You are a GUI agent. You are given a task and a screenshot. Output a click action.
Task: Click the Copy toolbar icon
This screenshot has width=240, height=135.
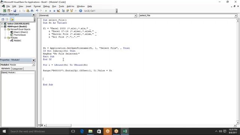click(24, 11)
